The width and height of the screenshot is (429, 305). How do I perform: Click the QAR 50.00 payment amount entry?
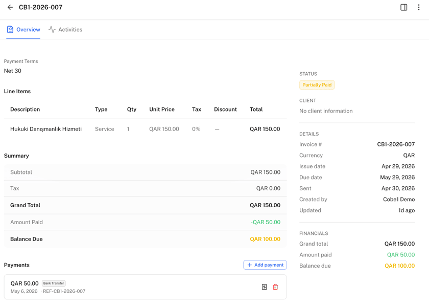coord(25,284)
